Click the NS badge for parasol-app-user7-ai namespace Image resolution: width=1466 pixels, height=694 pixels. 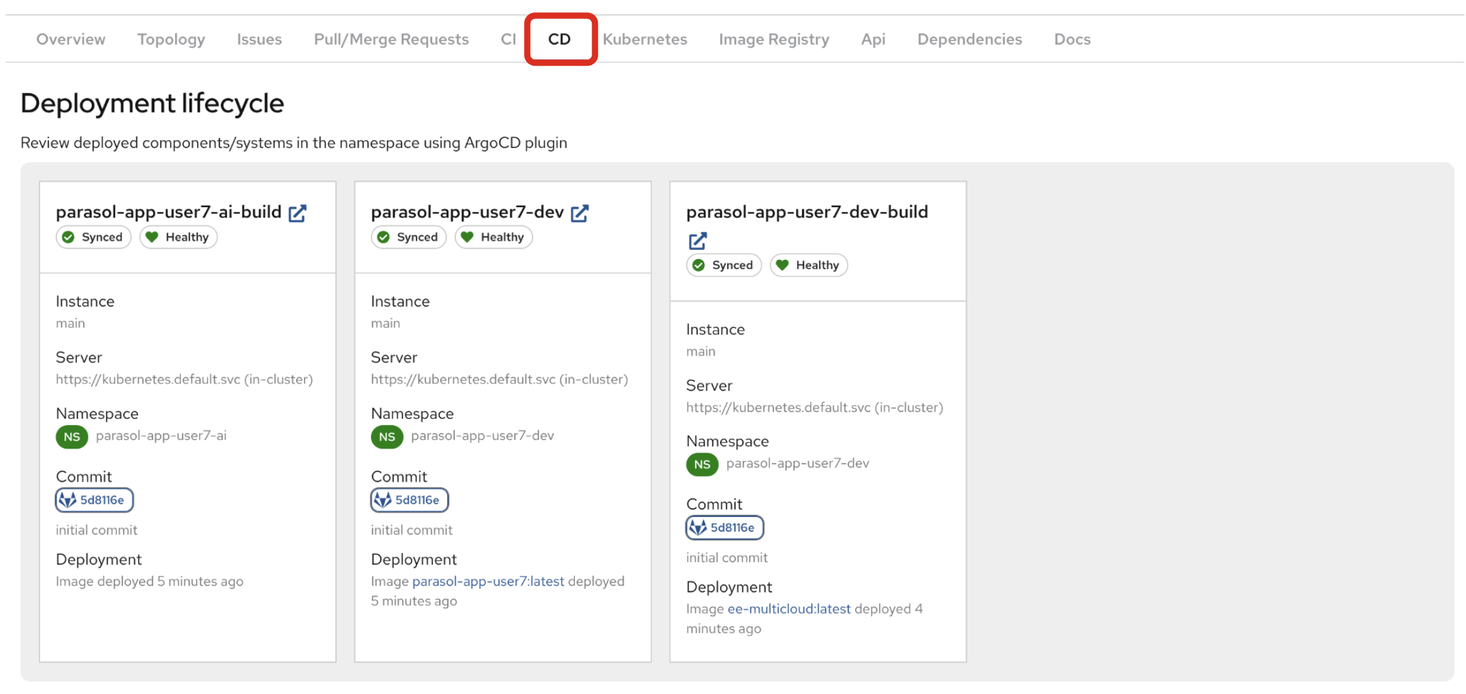72,437
